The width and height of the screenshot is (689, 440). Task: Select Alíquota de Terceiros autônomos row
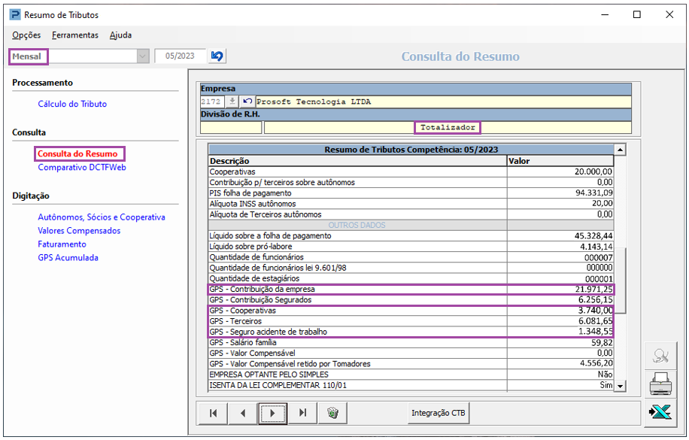coord(411,214)
